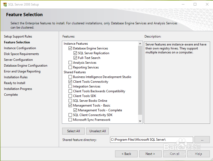Enable Analysis Services checkbox
The height and width of the screenshot is (161, 213).
pyautogui.click(x=70, y=62)
